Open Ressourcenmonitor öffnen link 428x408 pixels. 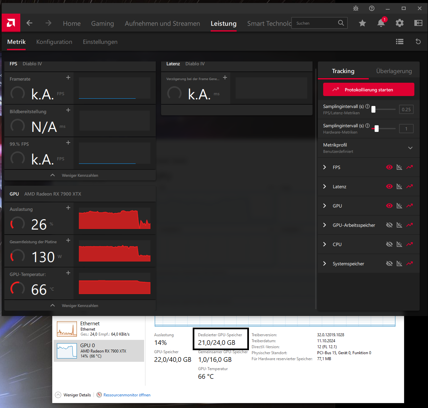[x=123, y=395]
